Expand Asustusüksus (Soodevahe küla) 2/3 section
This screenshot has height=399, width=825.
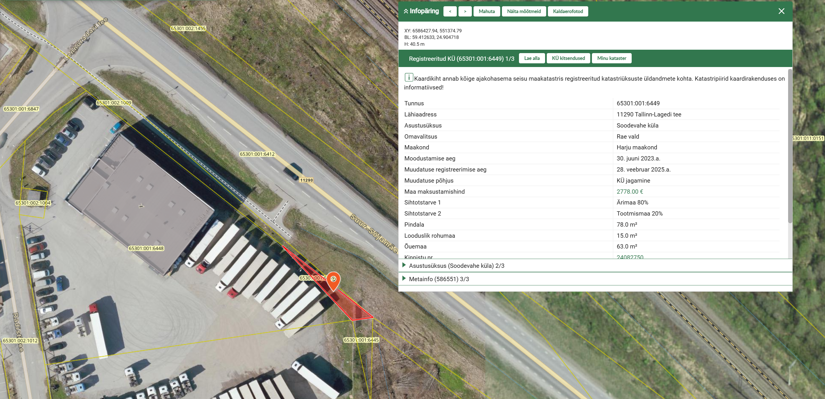click(457, 266)
